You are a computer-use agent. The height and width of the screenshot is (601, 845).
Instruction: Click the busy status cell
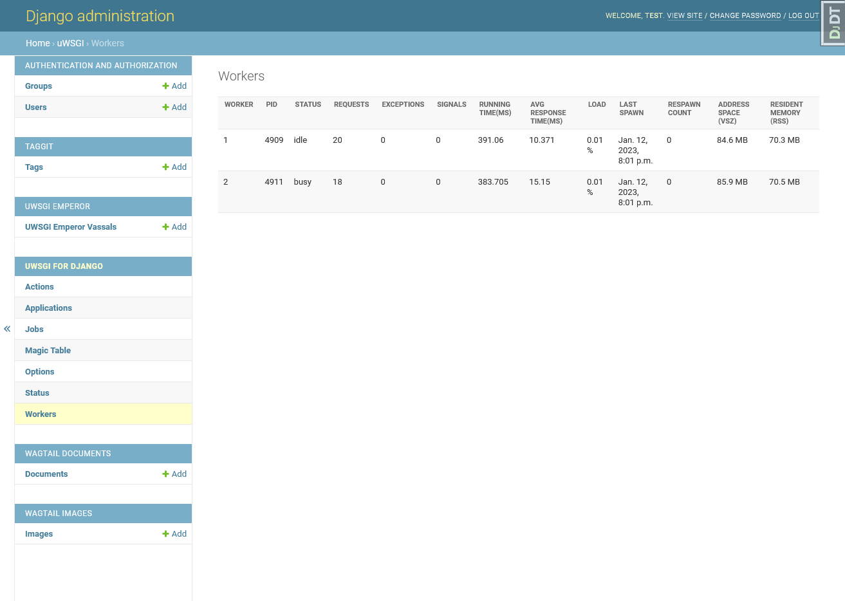302,182
